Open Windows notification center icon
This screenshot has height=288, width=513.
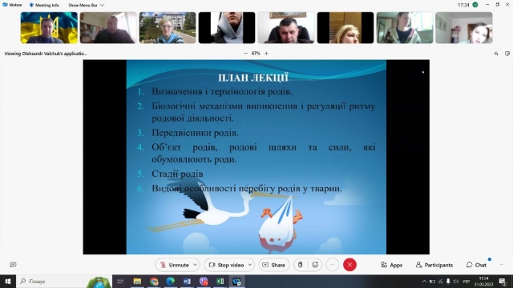(503, 281)
